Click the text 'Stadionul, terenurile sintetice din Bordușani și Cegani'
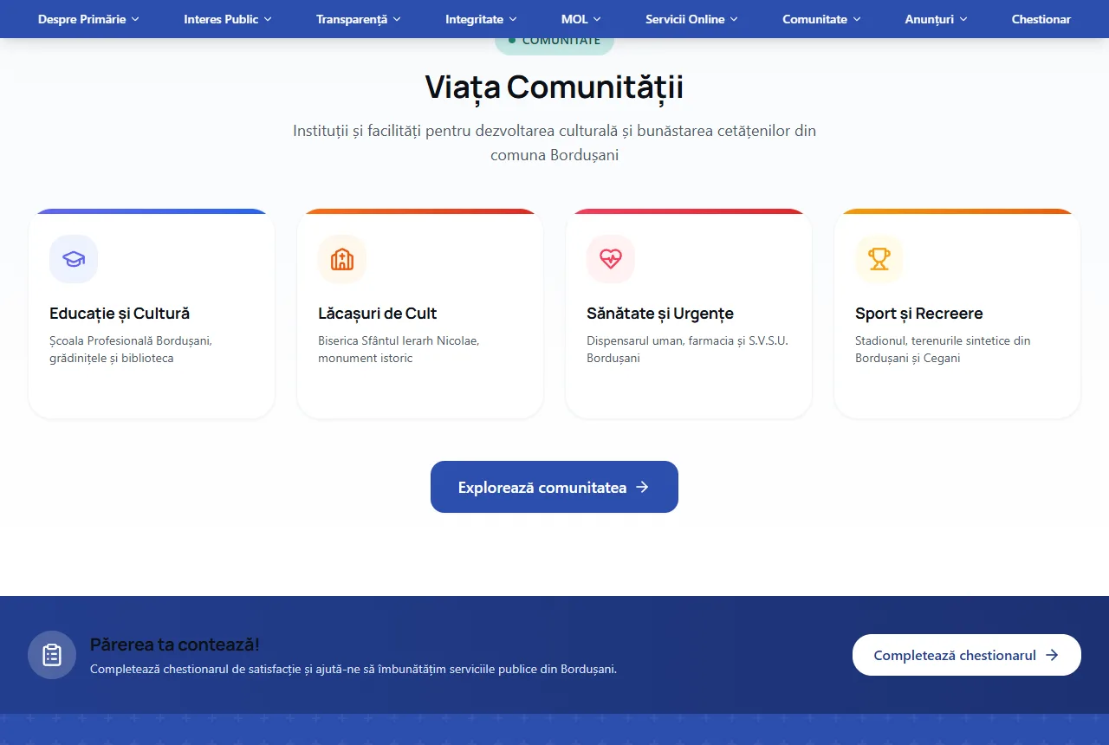The height and width of the screenshot is (745, 1109). point(943,349)
